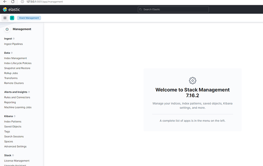
Task: Open License Management
Action: [17, 161]
